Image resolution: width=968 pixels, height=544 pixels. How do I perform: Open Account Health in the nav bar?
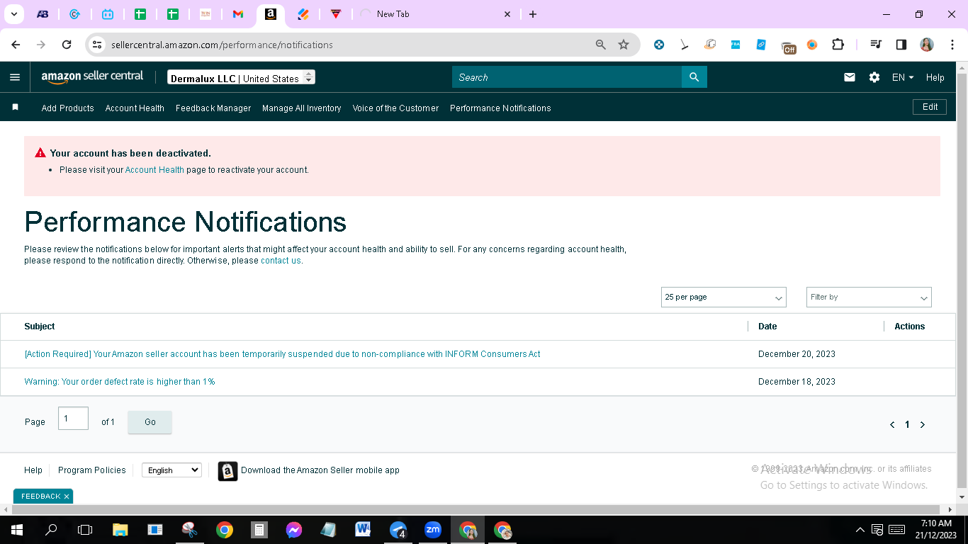[x=135, y=108]
